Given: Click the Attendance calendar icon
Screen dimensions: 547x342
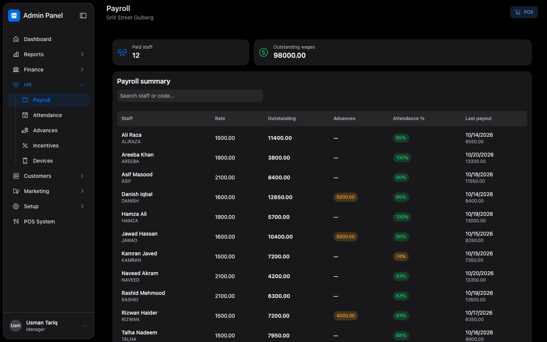Looking at the screenshot, I should pos(25,115).
